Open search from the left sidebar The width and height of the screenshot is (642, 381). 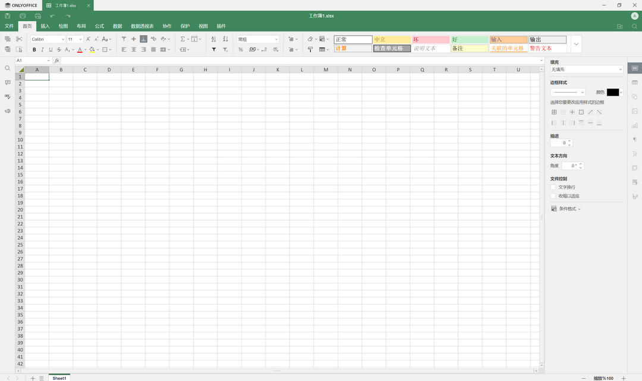[x=8, y=68]
